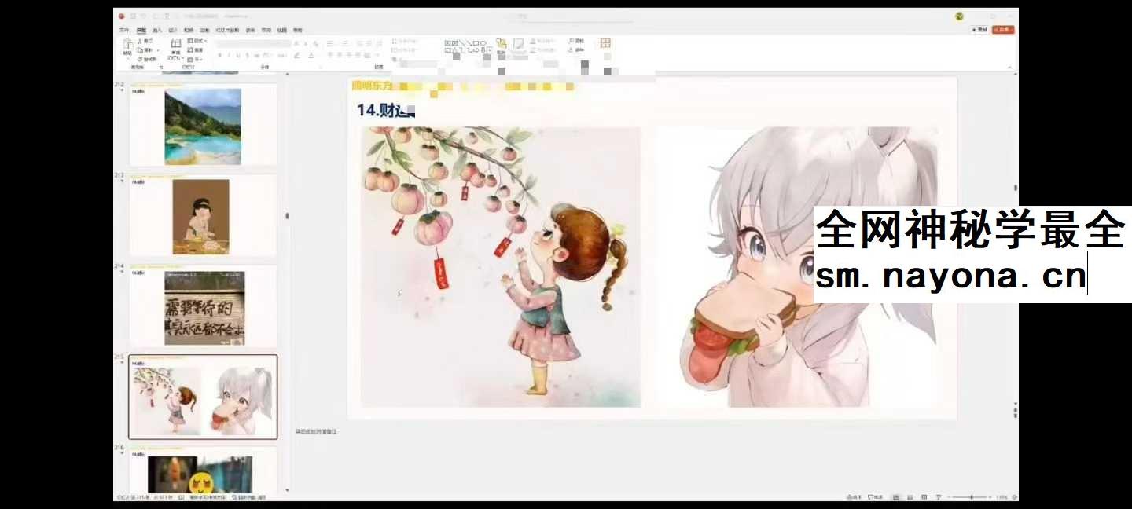Switch to Slide Sorter view

tap(910, 497)
